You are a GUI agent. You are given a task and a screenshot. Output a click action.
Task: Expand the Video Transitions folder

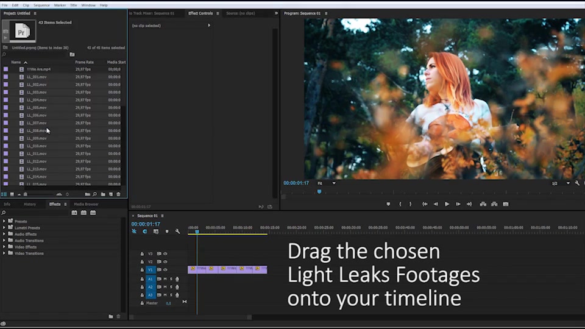pos(4,253)
